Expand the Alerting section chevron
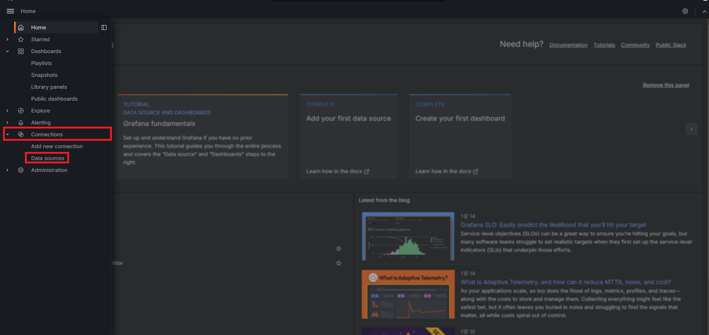This screenshot has height=335, width=709. 7,123
